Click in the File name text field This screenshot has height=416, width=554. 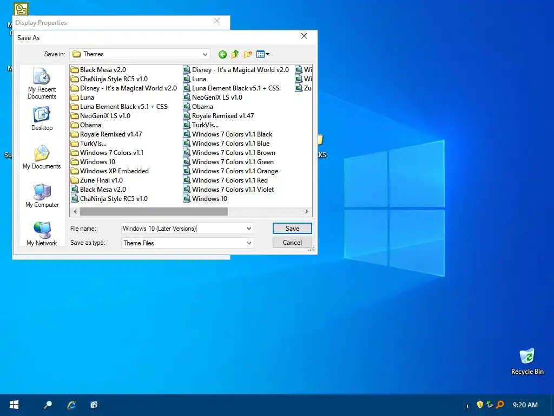[183, 229]
